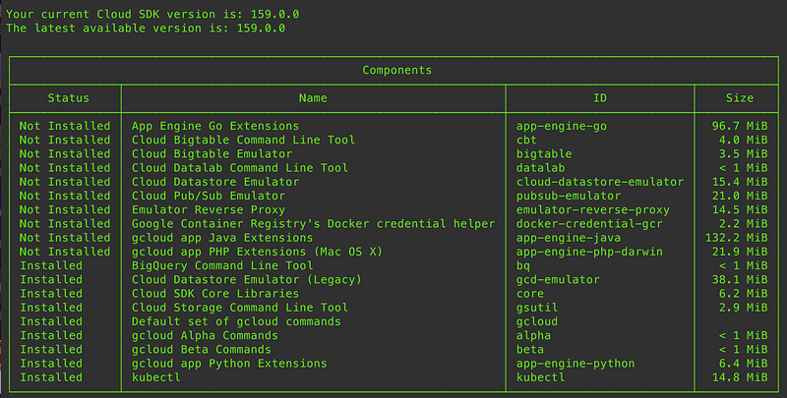787x398 pixels.
Task: Click the 'app-engine-php-darwin' ID
Action: click(x=589, y=253)
